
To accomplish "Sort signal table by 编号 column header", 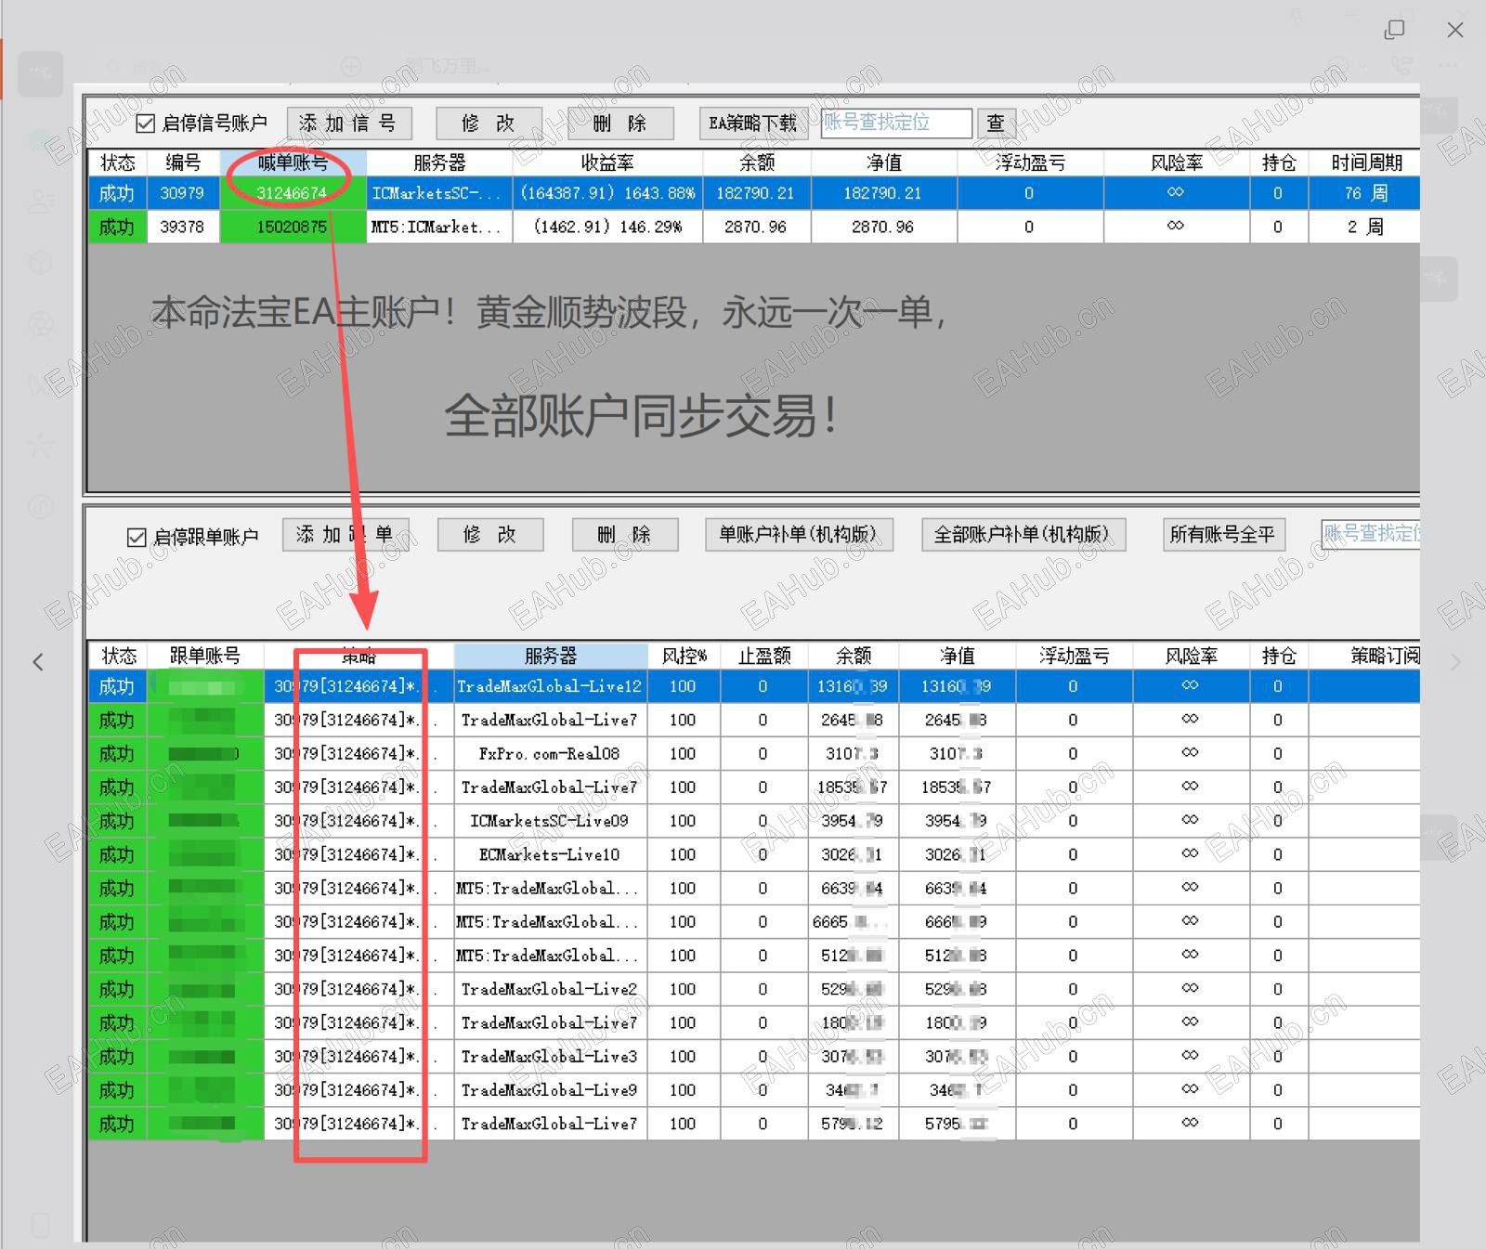I will (183, 163).
